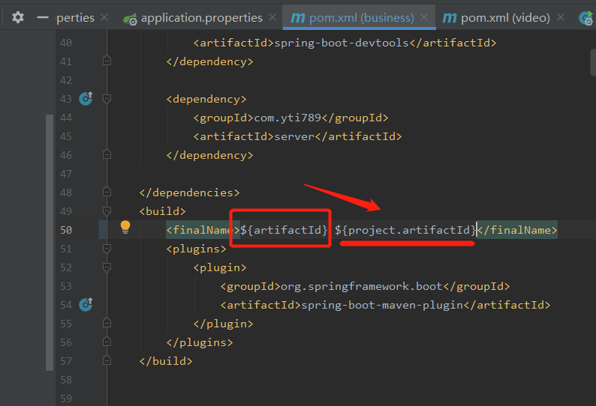Viewport: 596px width, 406px height.
Task: Select the partially visible 'perties' tab
Action: (75, 18)
